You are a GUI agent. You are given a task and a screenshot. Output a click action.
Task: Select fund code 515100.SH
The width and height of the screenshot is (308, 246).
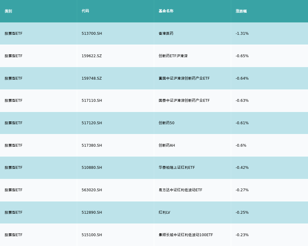(x=92, y=235)
